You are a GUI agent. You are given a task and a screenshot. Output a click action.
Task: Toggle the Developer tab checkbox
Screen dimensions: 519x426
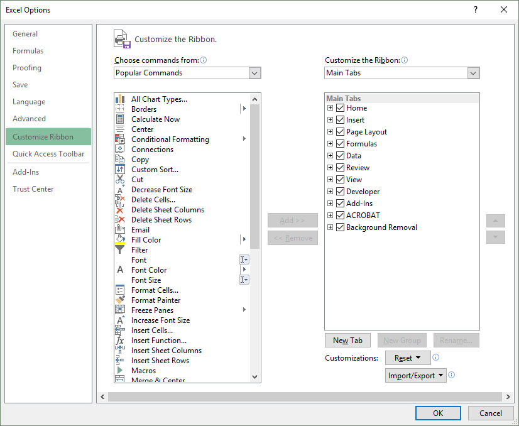click(x=340, y=191)
